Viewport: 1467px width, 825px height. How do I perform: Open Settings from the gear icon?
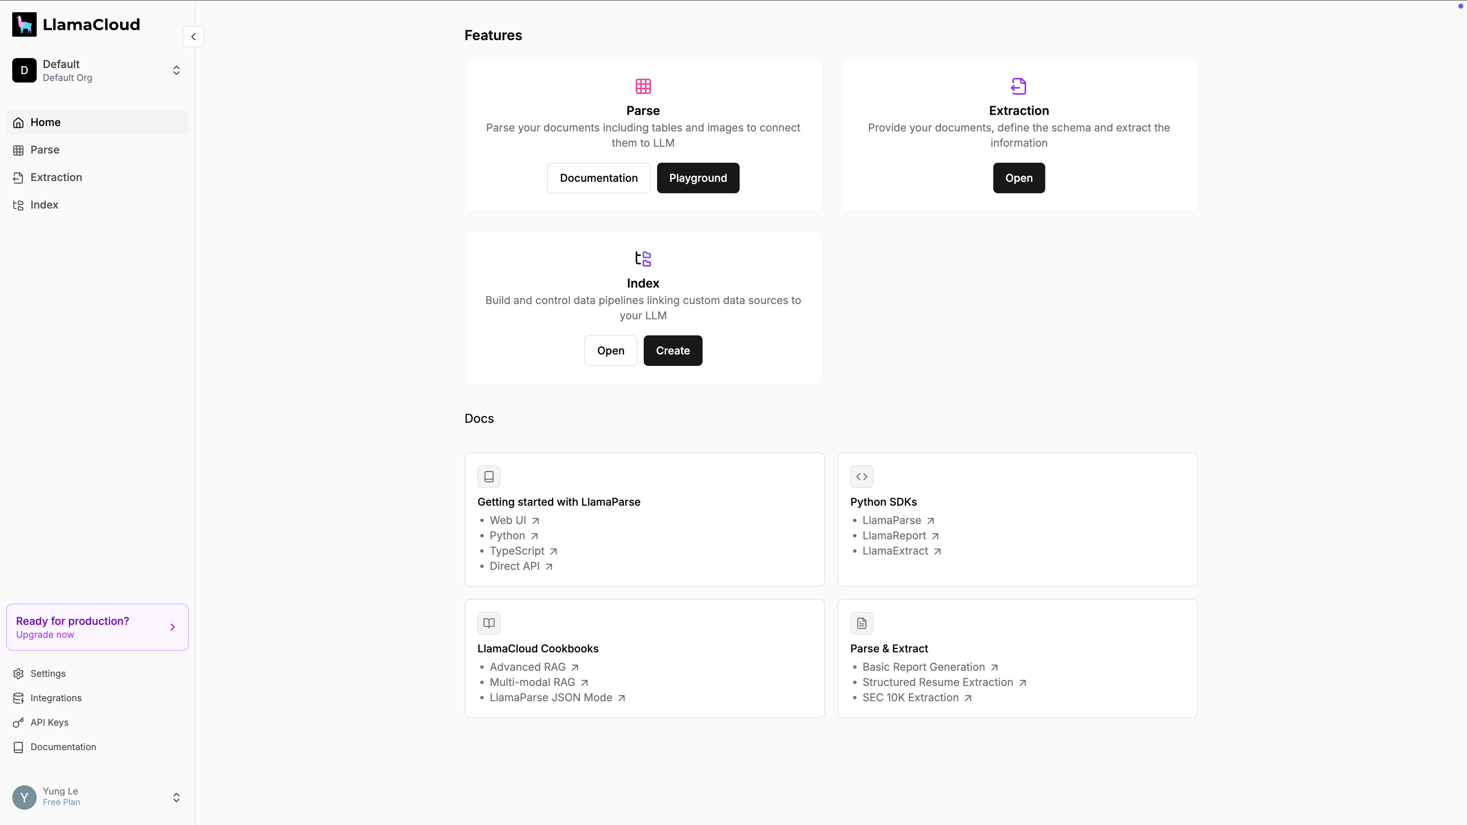(x=18, y=673)
